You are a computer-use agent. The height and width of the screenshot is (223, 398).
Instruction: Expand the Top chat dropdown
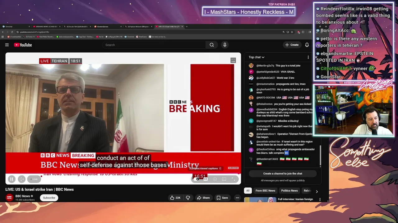click(x=257, y=57)
